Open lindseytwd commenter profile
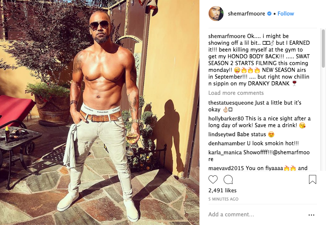326x225 pixels. (222, 135)
